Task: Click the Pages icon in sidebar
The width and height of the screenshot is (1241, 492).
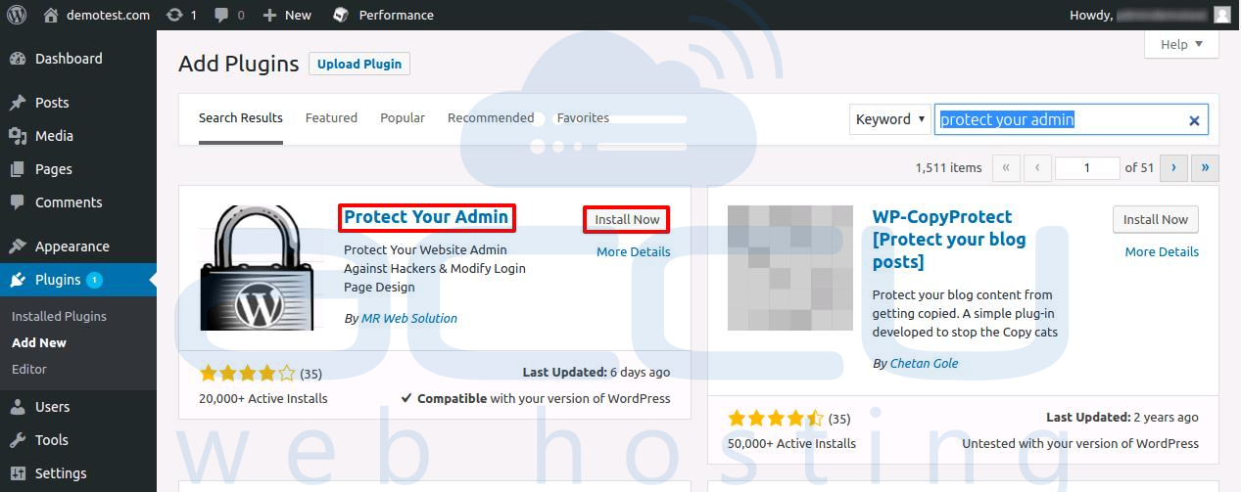Action: coord(18,169)
